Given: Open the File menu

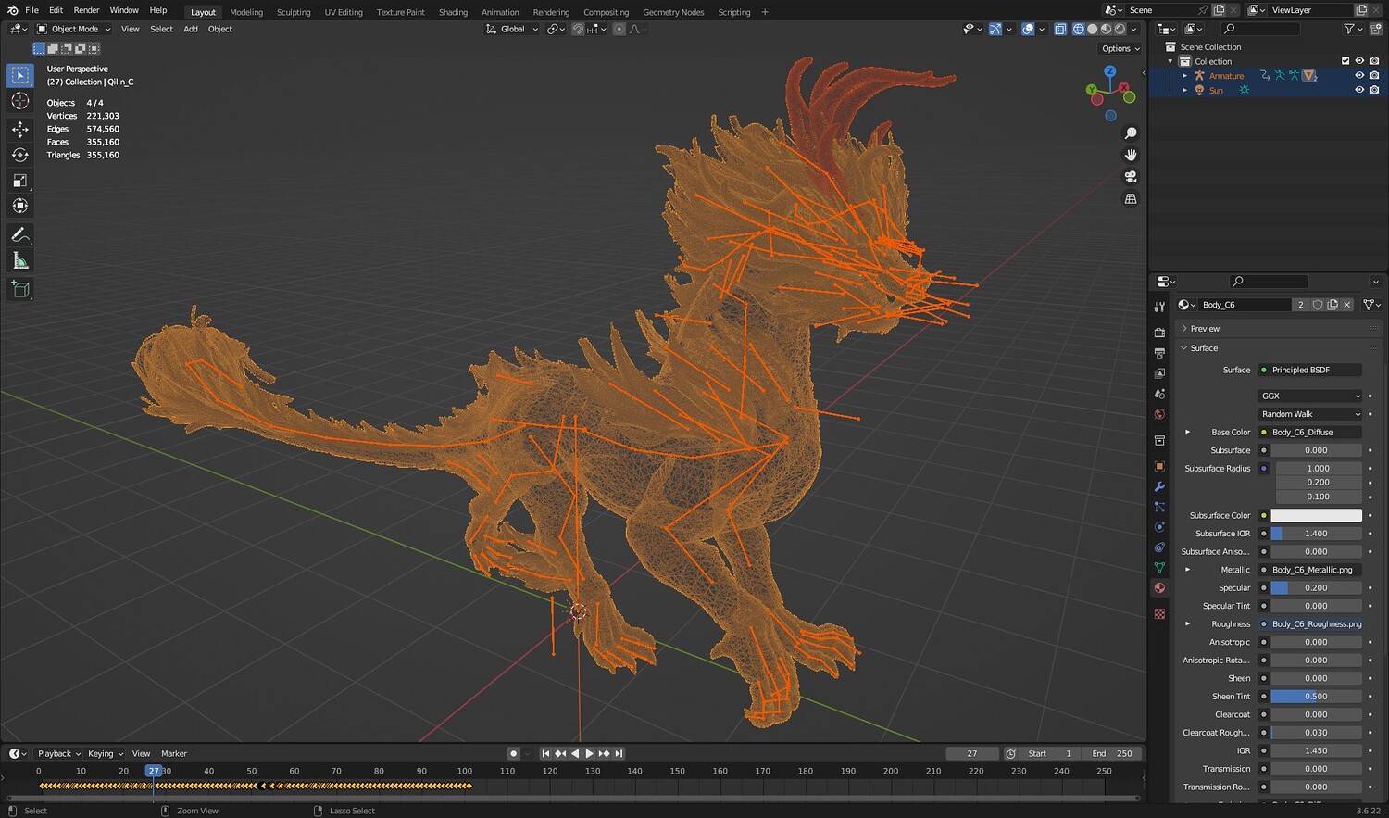Looking at the screenshot, I should point(31,10).
